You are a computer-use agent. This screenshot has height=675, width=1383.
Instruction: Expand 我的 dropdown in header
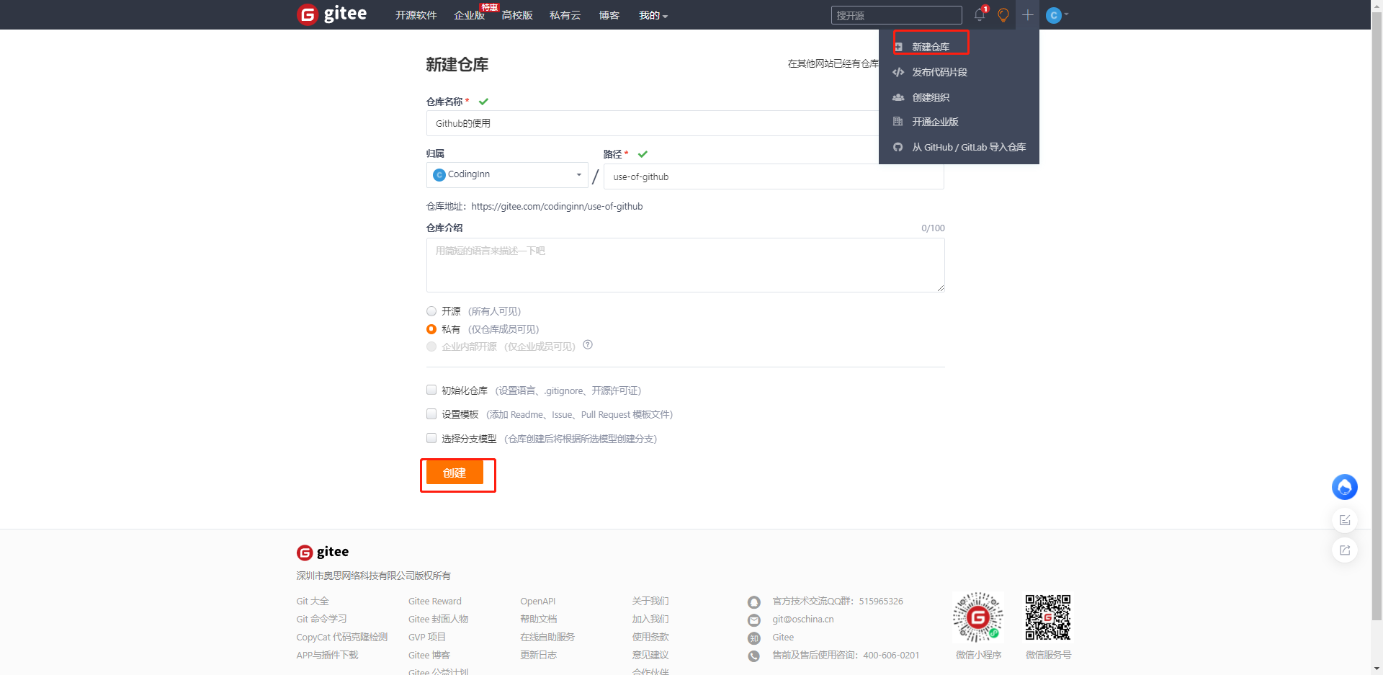(x=653, y=15)
